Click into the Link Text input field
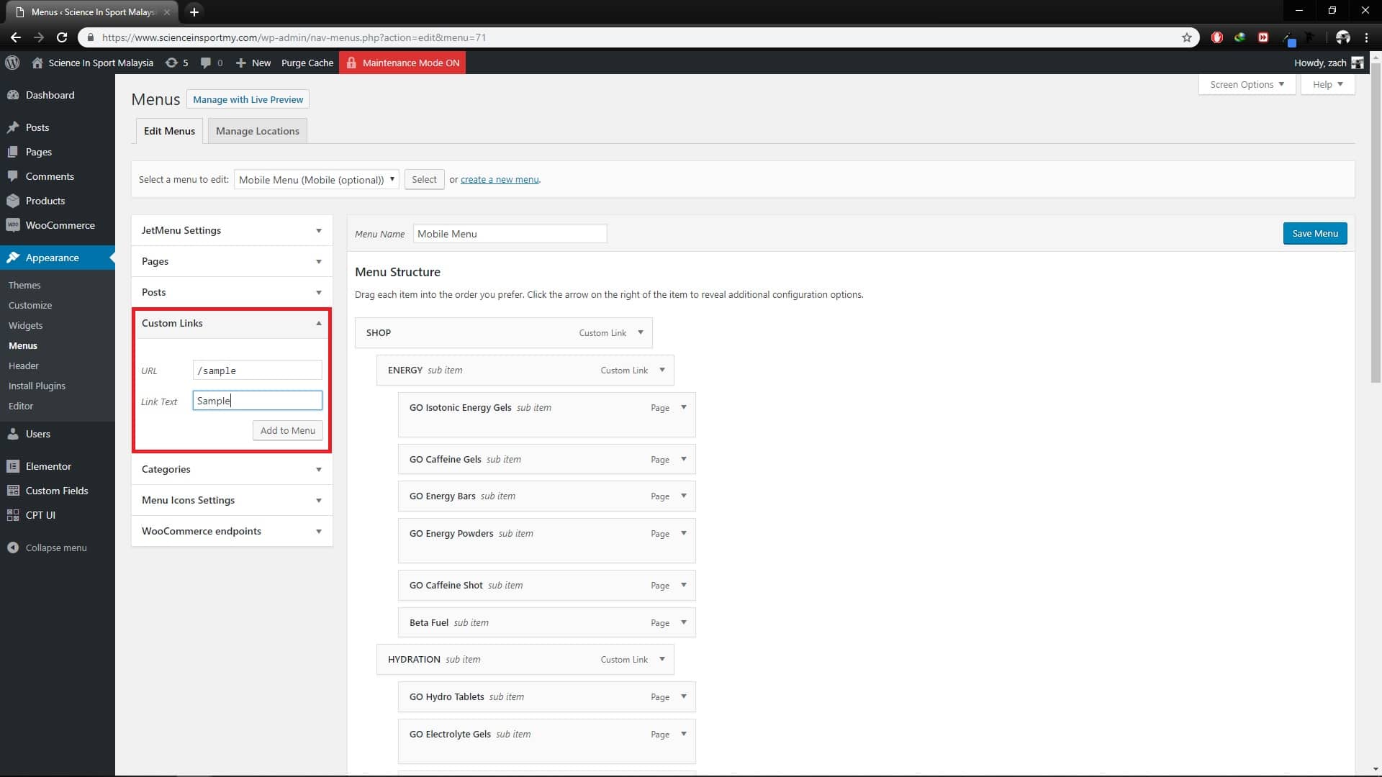The width and height of the screenshot is (1382, 777). (258, 401)
